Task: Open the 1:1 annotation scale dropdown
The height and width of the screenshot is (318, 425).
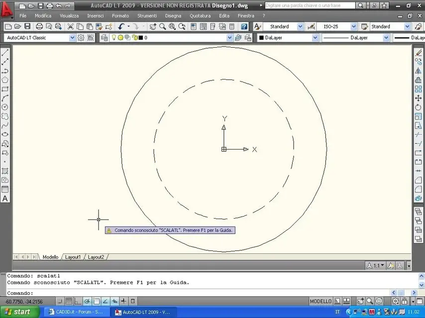Action: point(376,265)
